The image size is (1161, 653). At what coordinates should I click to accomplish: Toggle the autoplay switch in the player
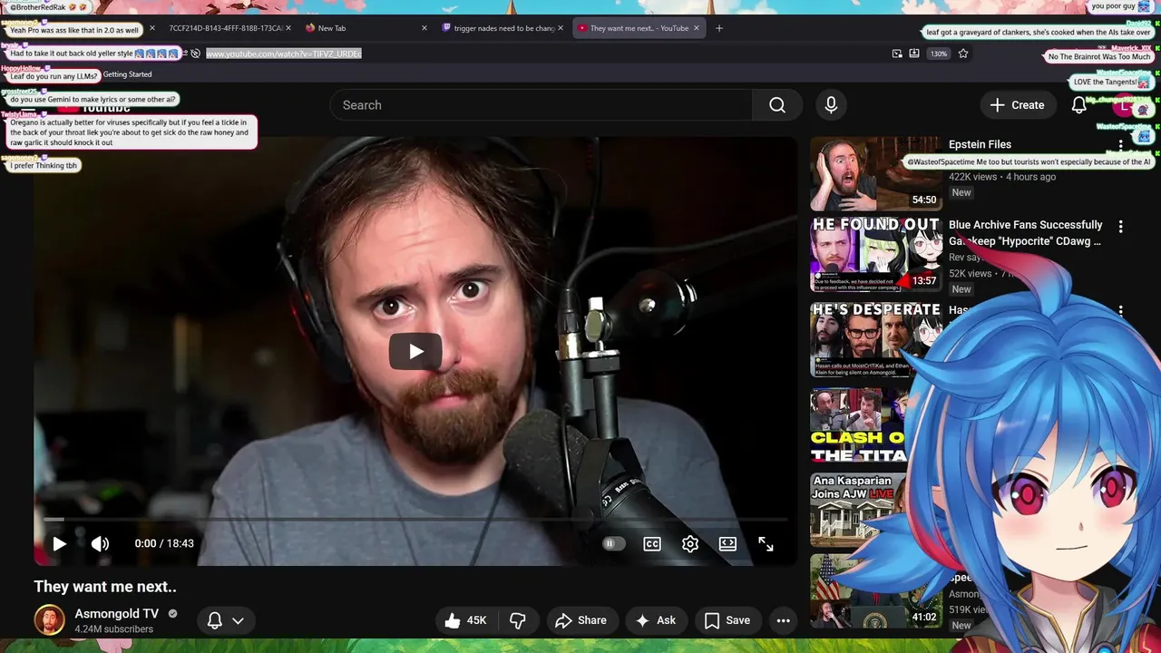tap(614, 544)
